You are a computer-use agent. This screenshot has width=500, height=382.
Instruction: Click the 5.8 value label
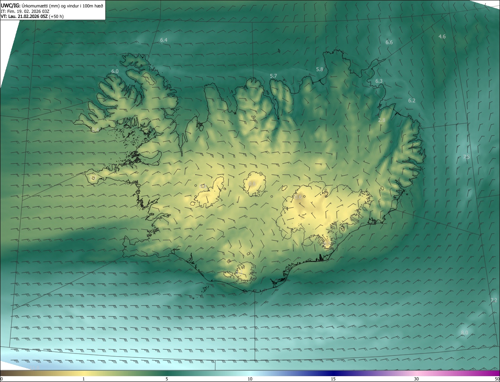tap(320, 69)
